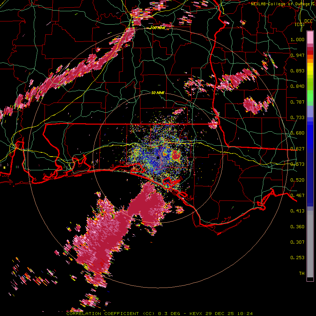Click the 0.360 color scale label

click(x=297, y=227)
